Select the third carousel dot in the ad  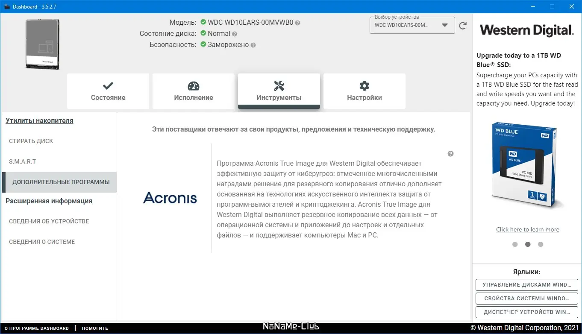[541, 244]
